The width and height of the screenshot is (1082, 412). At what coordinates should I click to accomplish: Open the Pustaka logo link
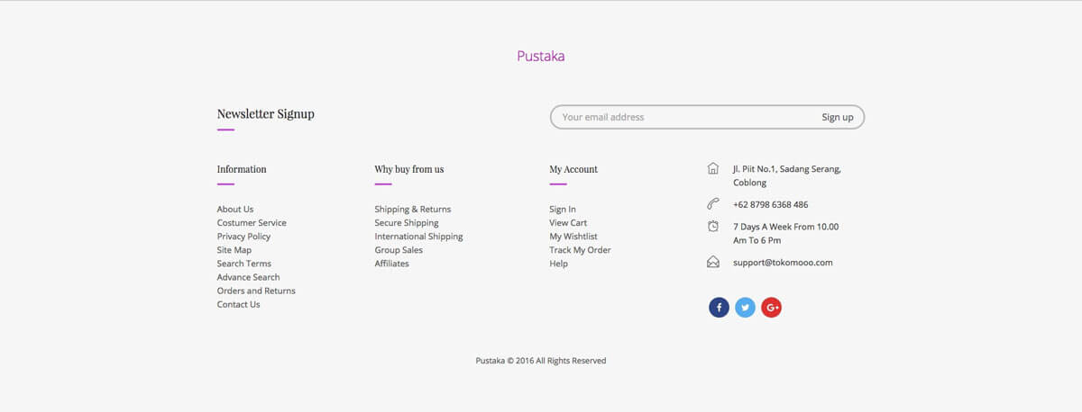(540, 56)
